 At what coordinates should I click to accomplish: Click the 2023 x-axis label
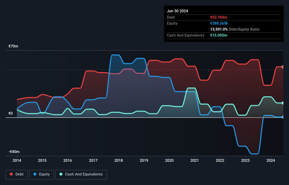(x=245, y=160)
